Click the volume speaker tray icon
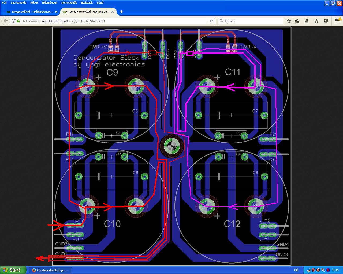The image size is (343, 274). coord(318,270)
